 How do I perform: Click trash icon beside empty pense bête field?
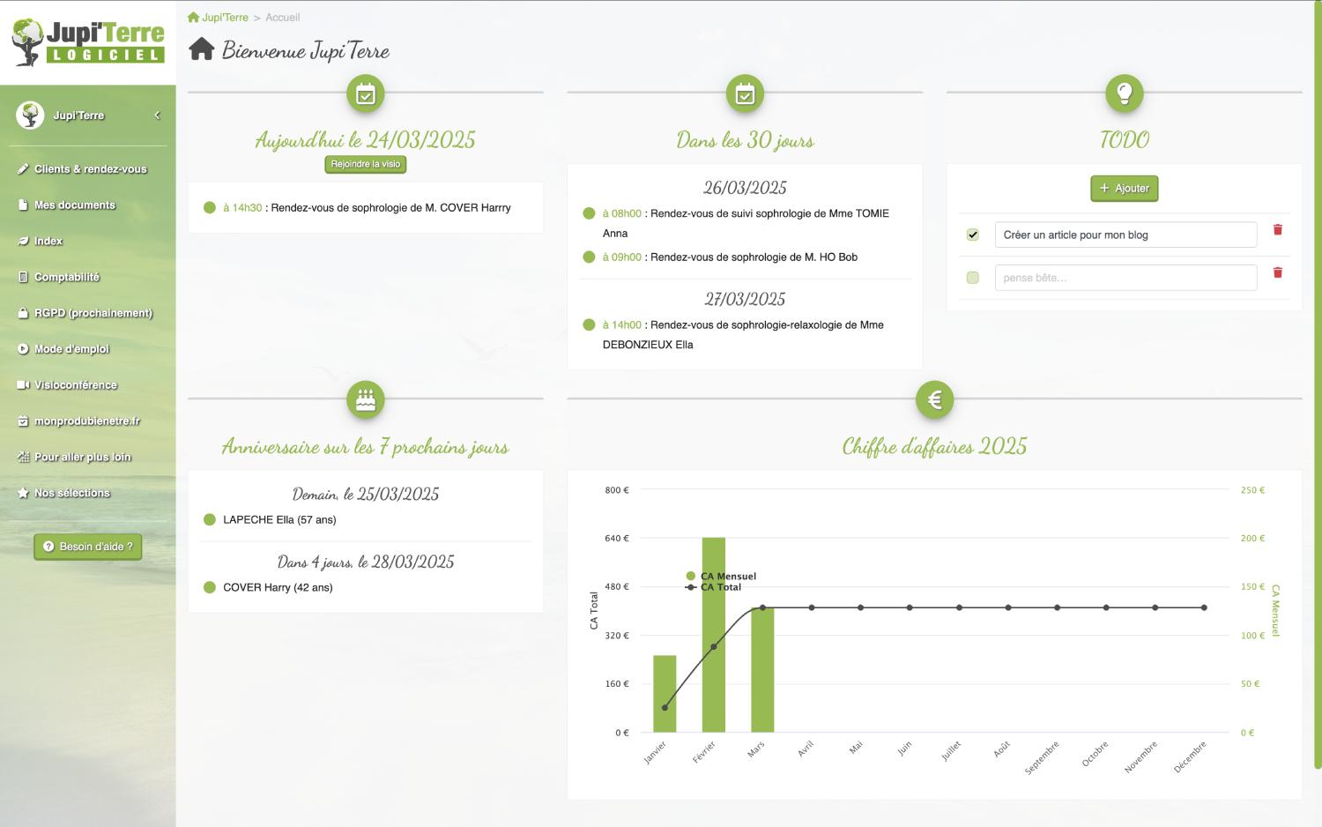1277,273
